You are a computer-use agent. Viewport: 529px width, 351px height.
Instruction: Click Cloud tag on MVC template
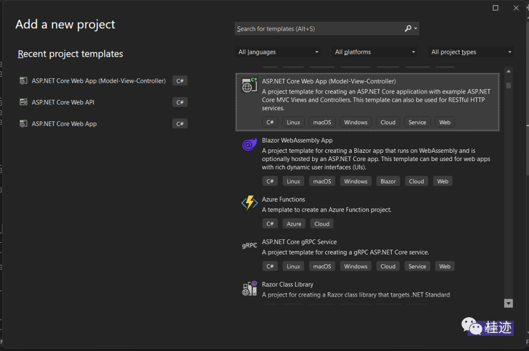(387, 122)
